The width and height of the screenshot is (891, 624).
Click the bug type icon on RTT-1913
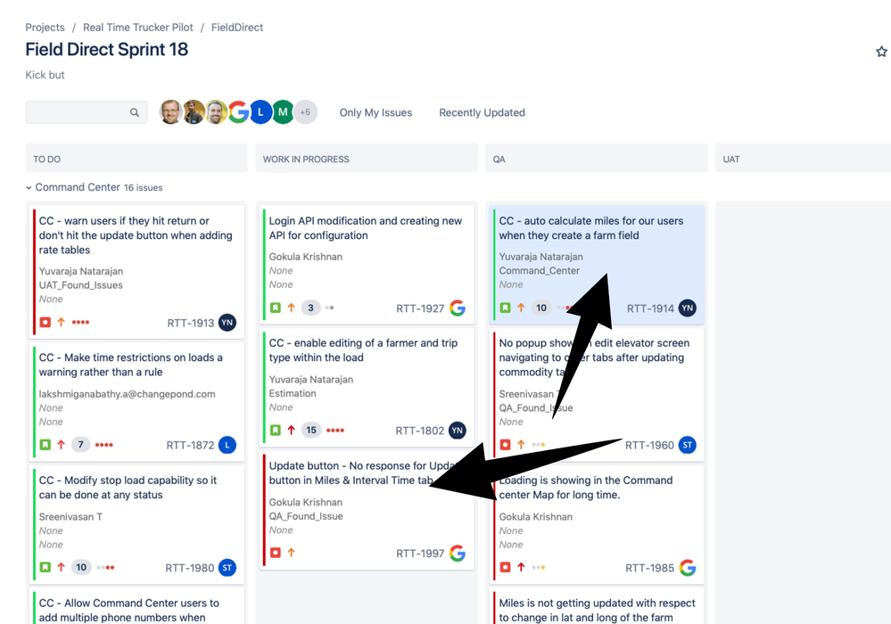point(45,322)
